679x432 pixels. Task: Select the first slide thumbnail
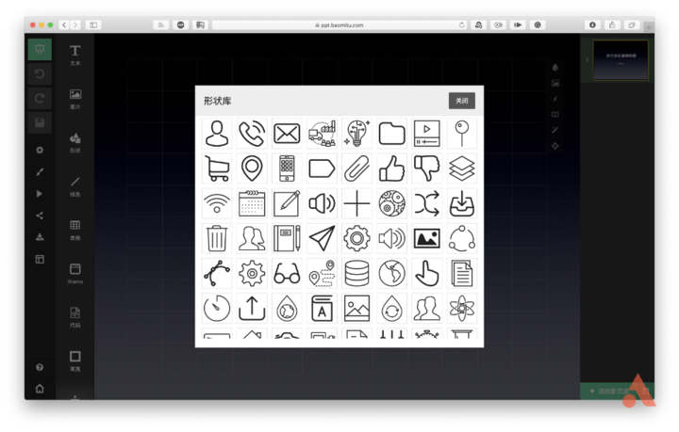(621, 60)
